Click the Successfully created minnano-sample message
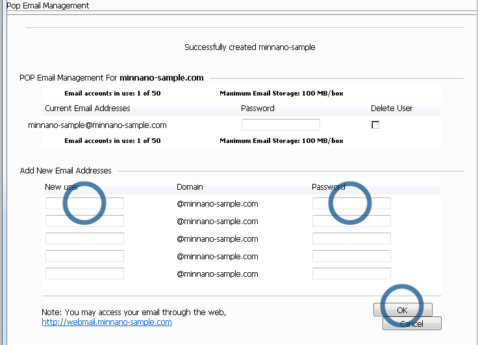The width and height of the screenshot is (478, 345). pos(249,47)
